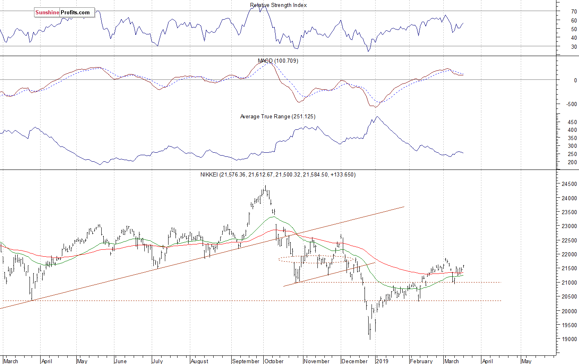The height and width of the screenshot is (364, 579).
Task: Click the 22000 price axis value
Action: tap(569, 254)
